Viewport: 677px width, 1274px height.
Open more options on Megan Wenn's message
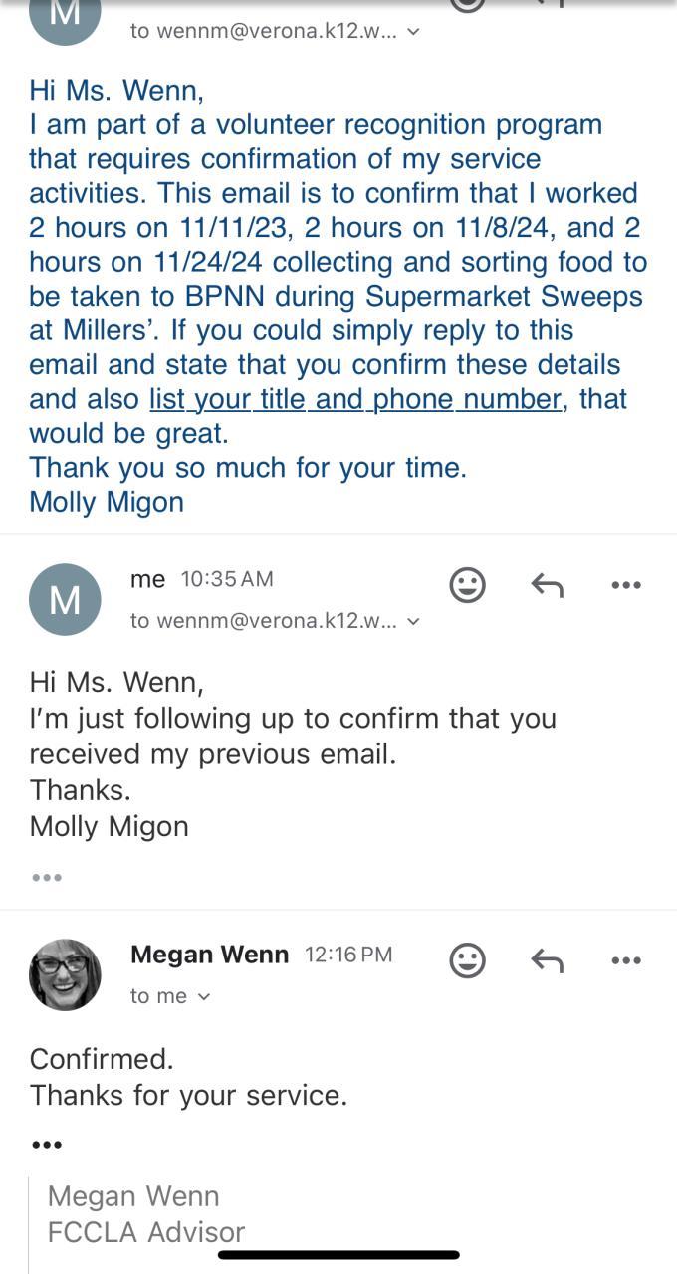tap(626, 960)
